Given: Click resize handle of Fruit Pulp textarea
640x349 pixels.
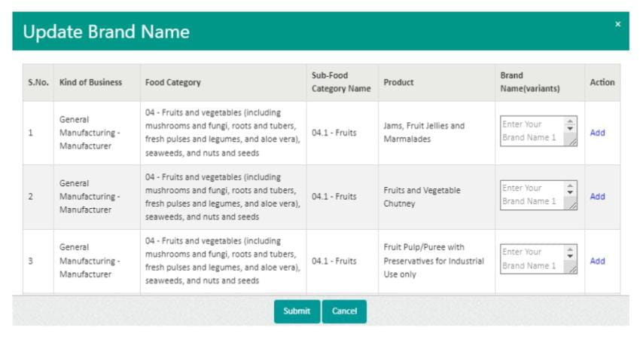Looking at the screenshot, I should point(573,270).
